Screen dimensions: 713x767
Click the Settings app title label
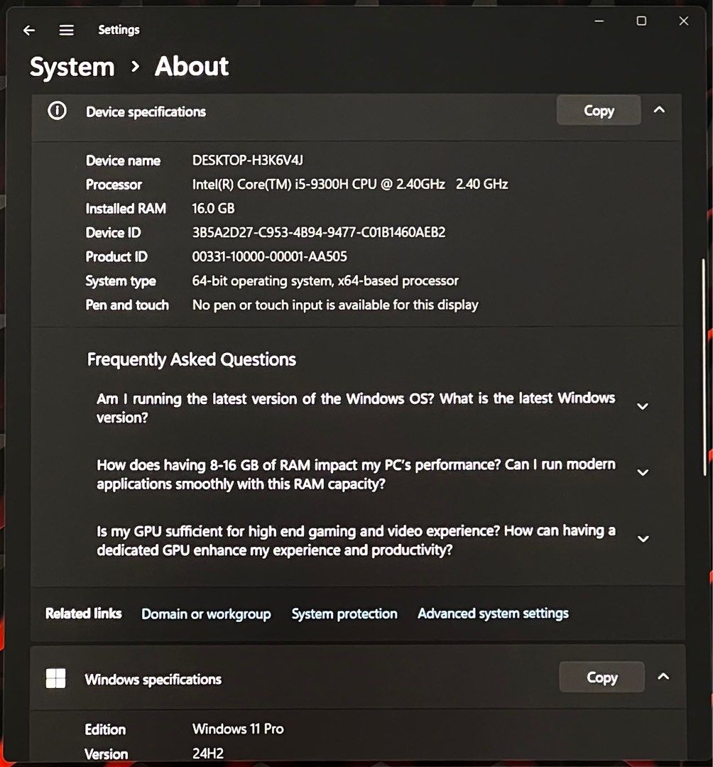tap(119, 30)
